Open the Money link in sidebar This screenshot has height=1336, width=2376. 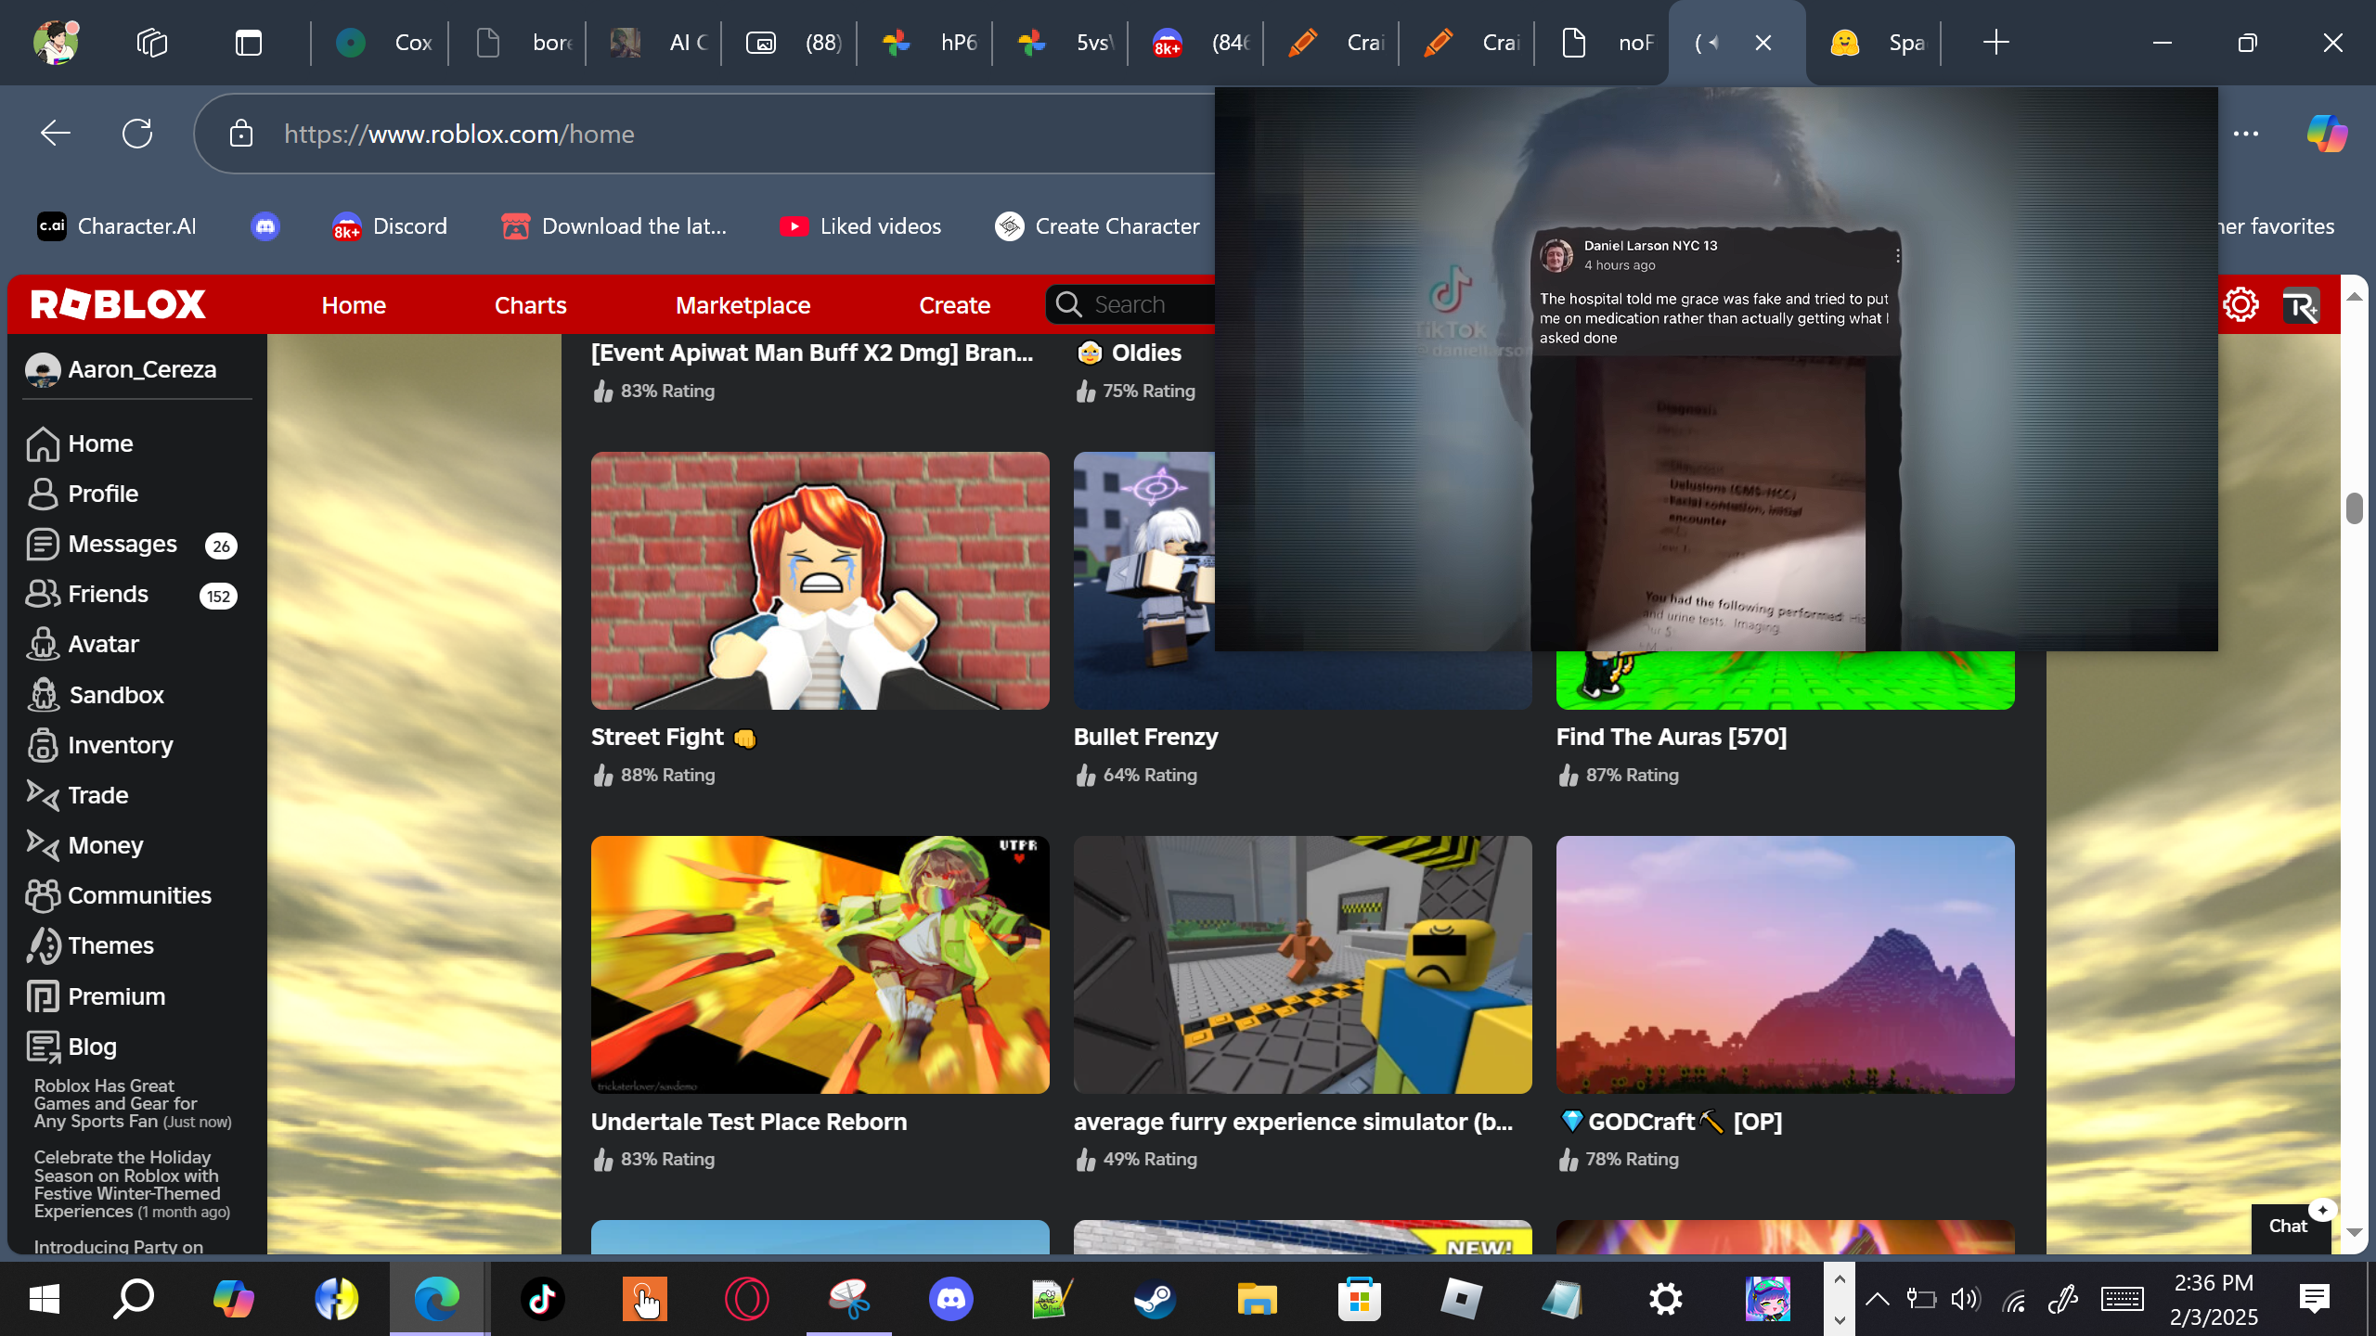tap(105, 845)
